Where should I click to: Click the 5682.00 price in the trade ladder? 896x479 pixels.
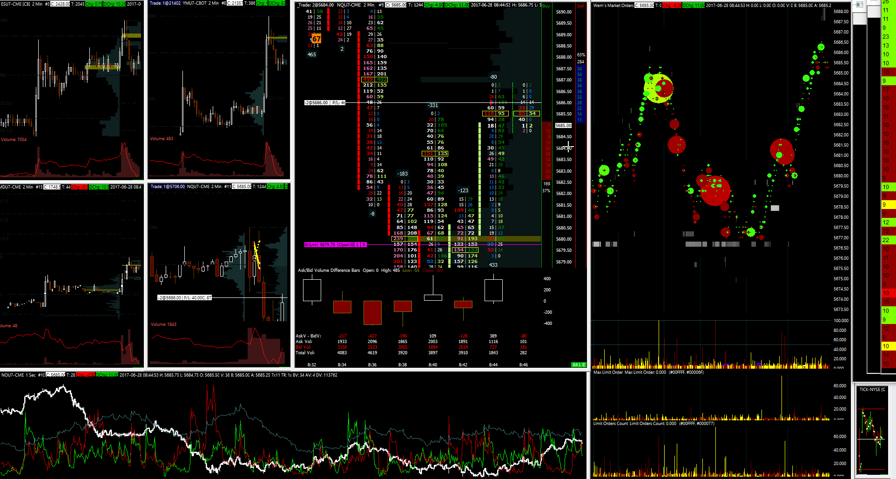point(564,194)
